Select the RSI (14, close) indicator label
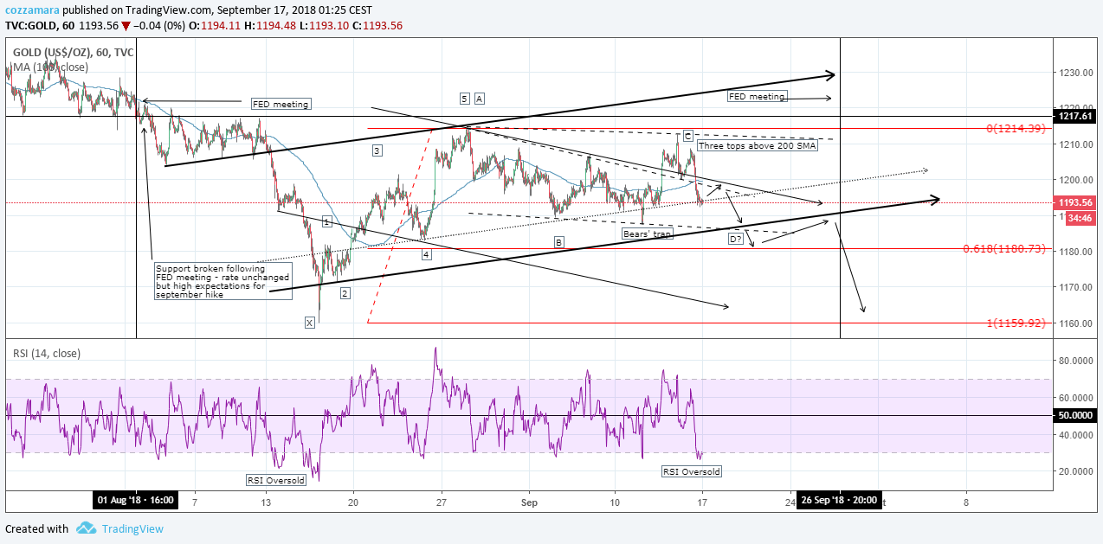Screen dimensions: 1103x544 click(x=47, y=353)
